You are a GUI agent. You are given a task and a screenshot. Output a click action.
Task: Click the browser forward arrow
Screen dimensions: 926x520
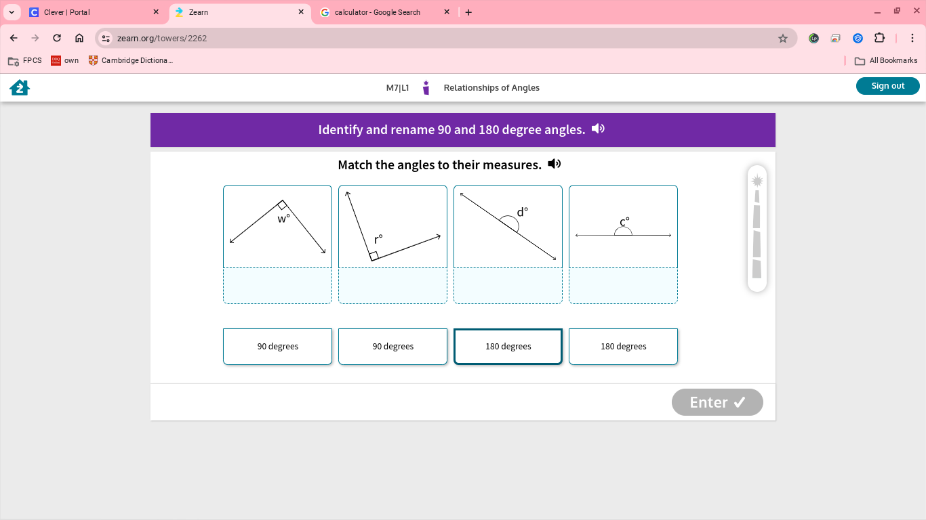(35, 38)
